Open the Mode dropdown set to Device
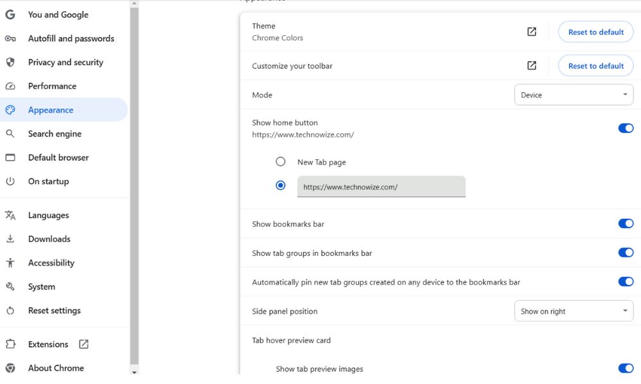Viewport: 641px width, 384px height. (574, 95)
